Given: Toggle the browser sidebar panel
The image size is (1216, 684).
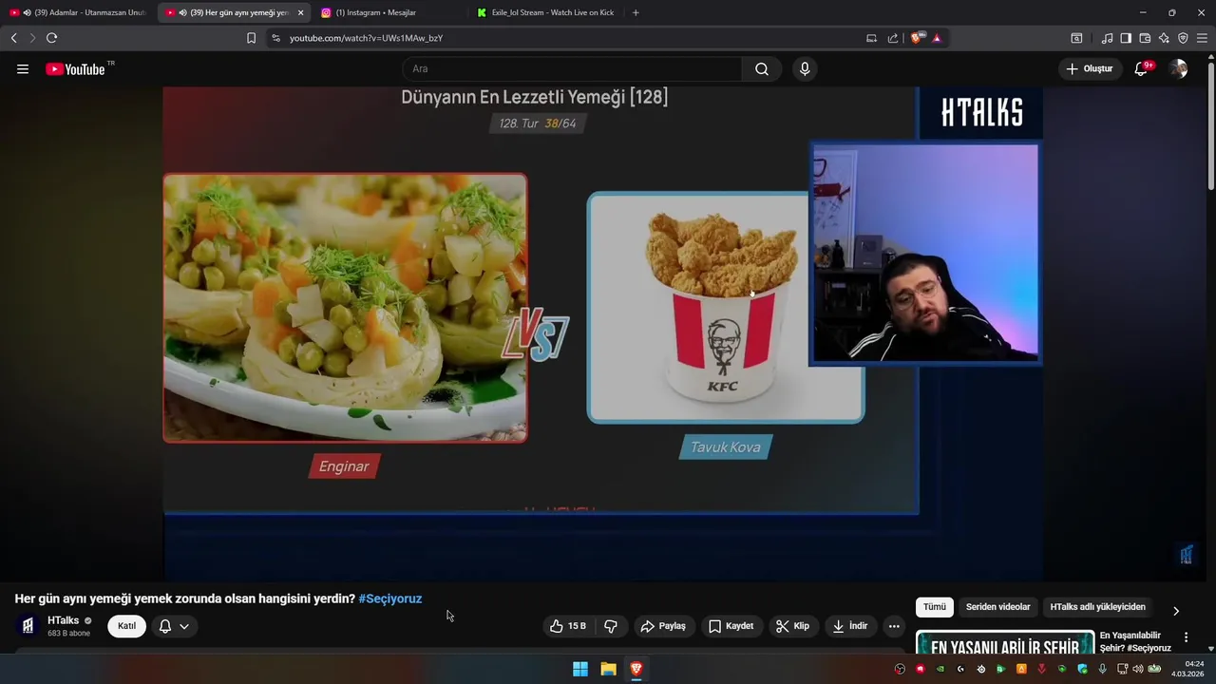Looking at the screenshot, I should 1126,38.
